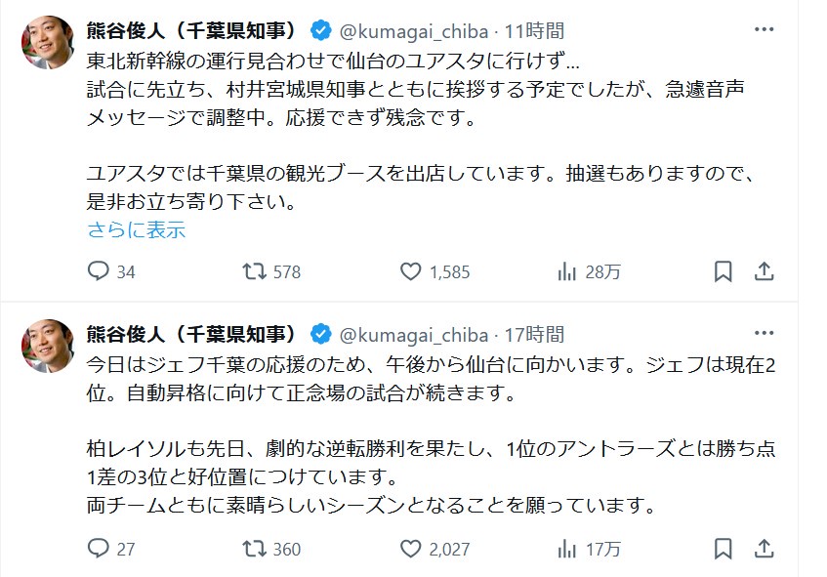View analytics of the 17万 views tweet

(x=566, y=549)
